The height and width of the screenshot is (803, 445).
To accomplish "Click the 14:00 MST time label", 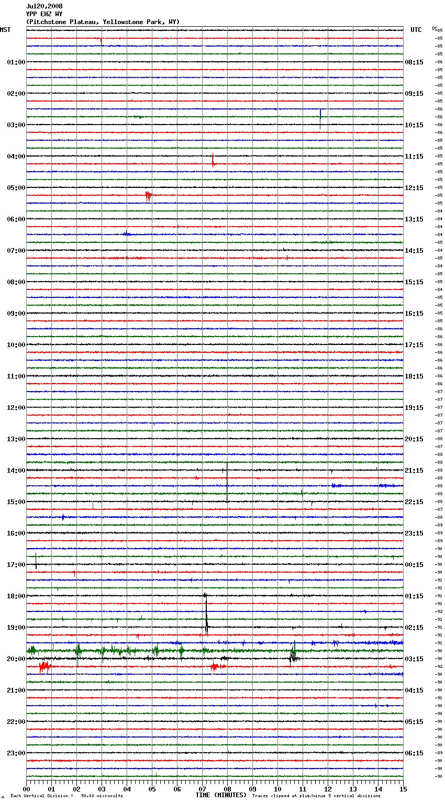I will (16, 471).
